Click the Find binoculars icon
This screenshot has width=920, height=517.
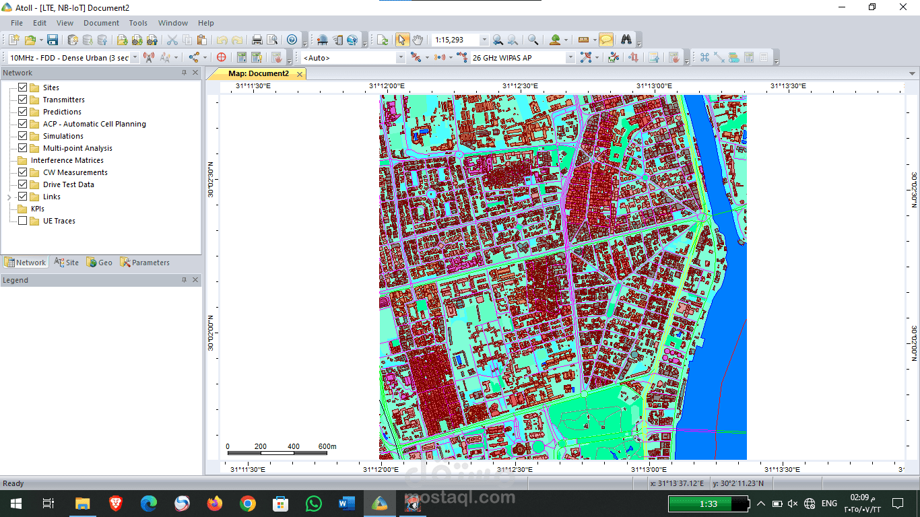(626, 40)
